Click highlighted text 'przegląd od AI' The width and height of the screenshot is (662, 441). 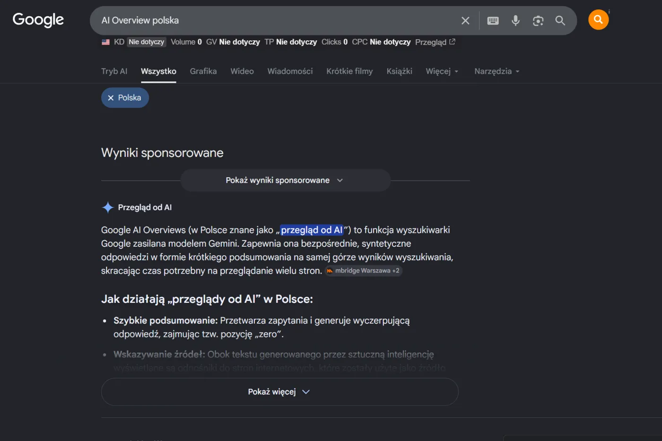click(312, 230)
